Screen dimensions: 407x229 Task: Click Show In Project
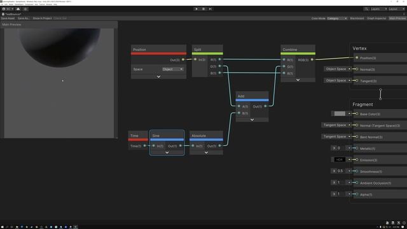click(42, 18)
